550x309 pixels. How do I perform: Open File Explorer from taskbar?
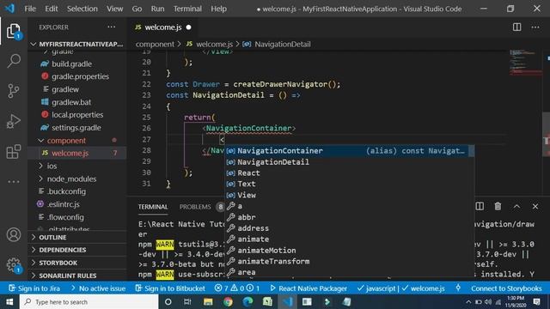pos(208,301)
